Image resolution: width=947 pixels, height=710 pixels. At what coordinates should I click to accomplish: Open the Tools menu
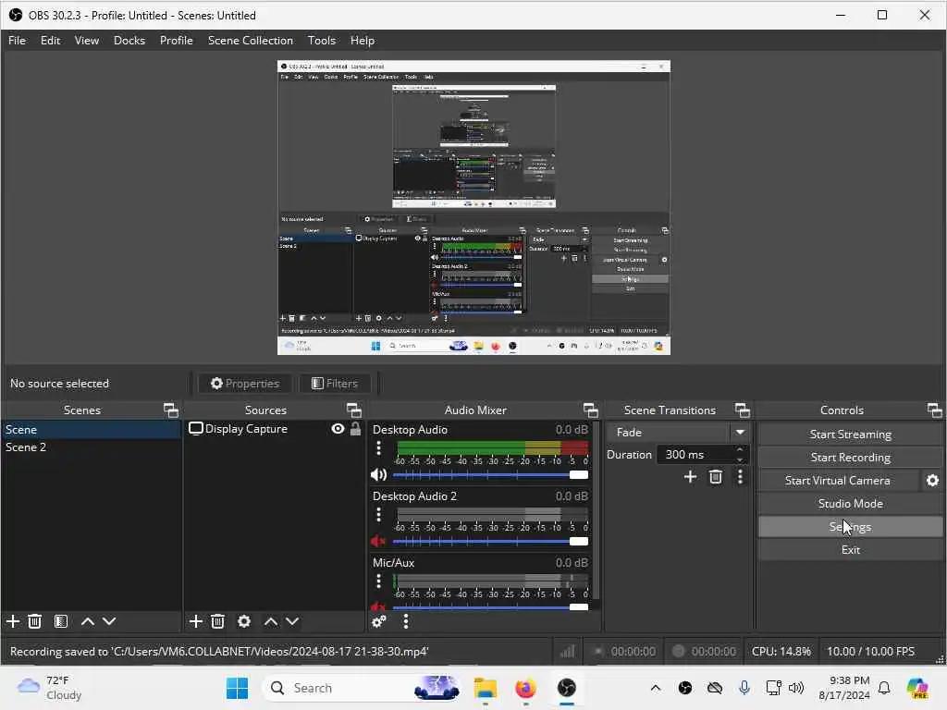point(321,41)
